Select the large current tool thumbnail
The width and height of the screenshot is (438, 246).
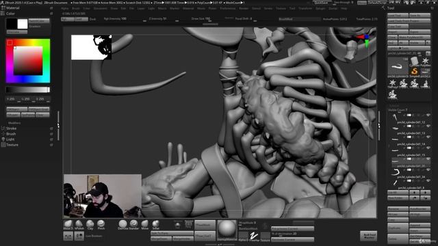[x=398, y=67]
